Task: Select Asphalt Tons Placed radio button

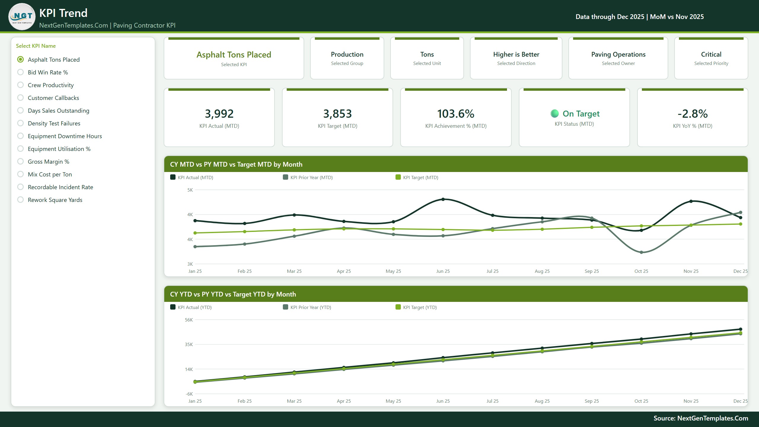Action: point(20,60)
